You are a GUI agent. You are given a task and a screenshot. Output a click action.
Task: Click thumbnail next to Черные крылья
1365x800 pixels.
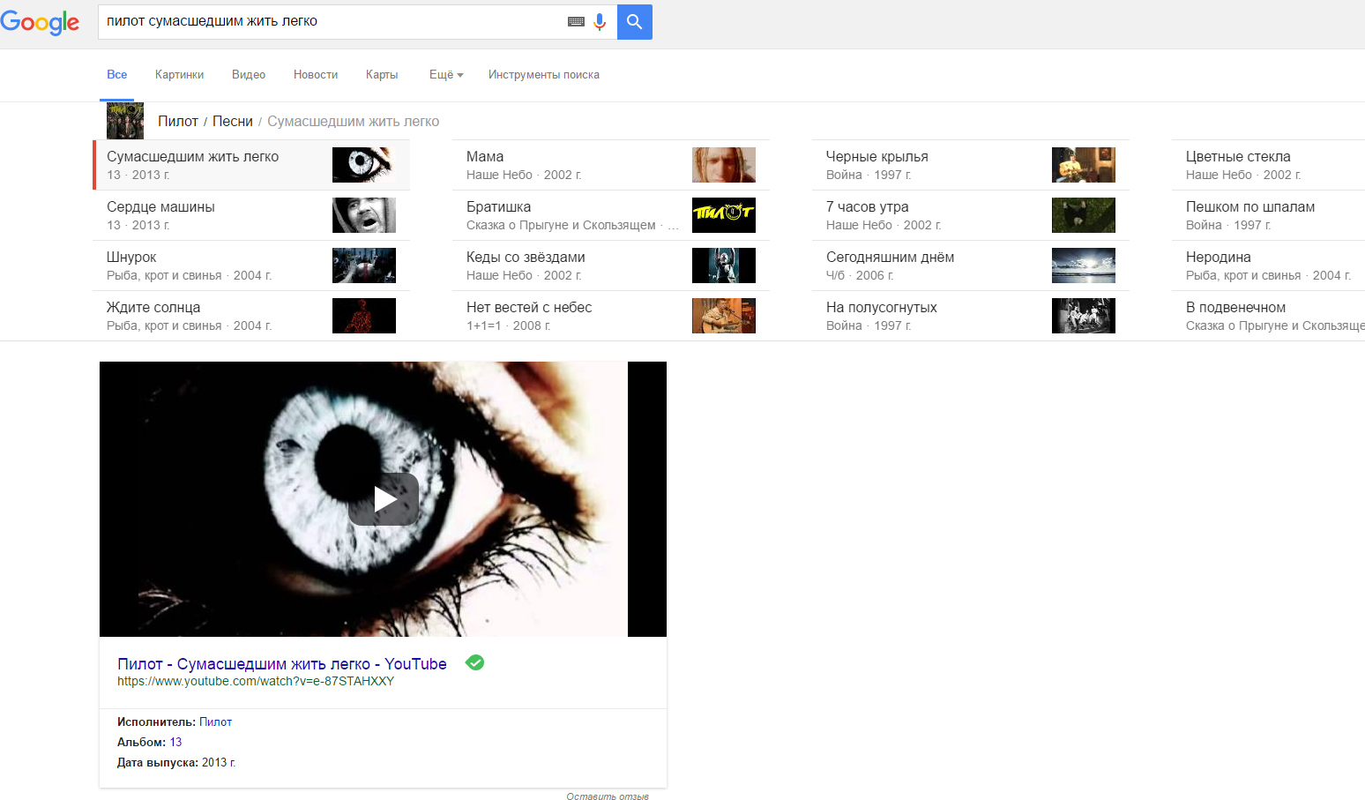pos(1084,165)
